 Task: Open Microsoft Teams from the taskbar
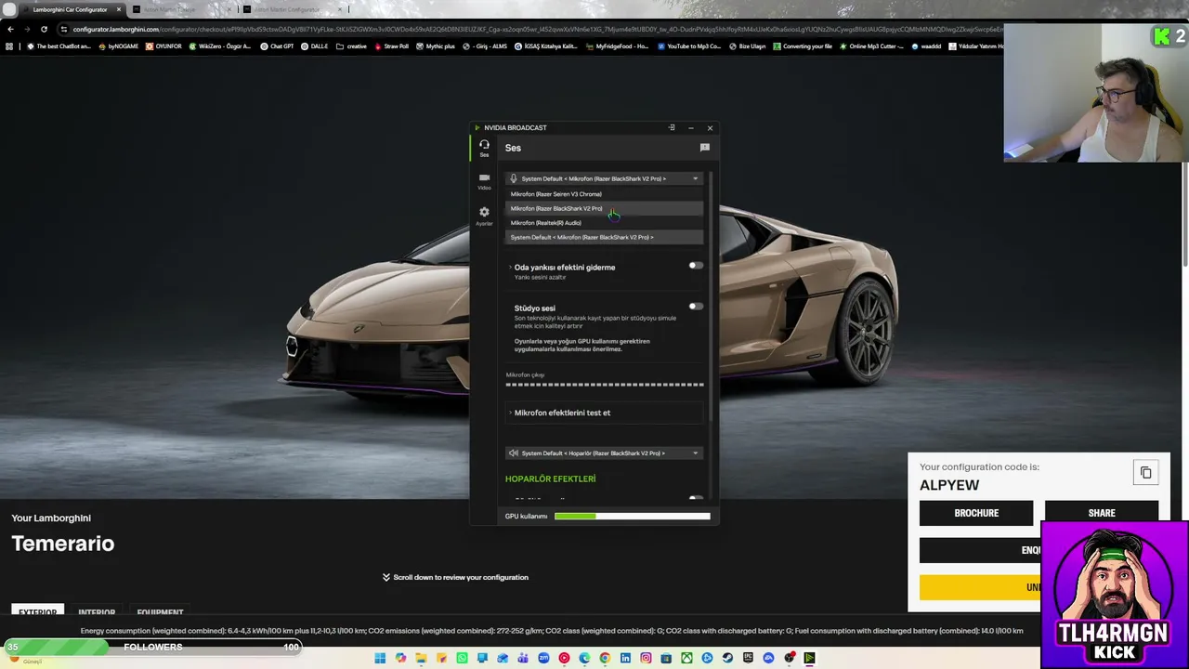(x=523, y=658)
